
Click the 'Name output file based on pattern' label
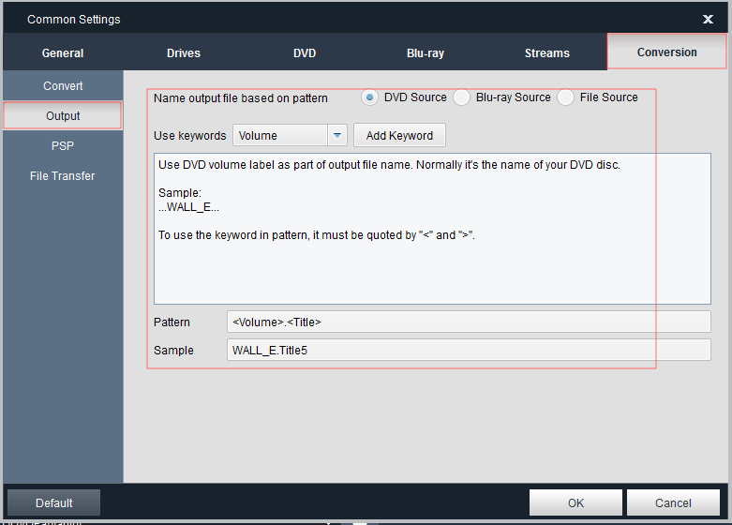click(241, 98)
